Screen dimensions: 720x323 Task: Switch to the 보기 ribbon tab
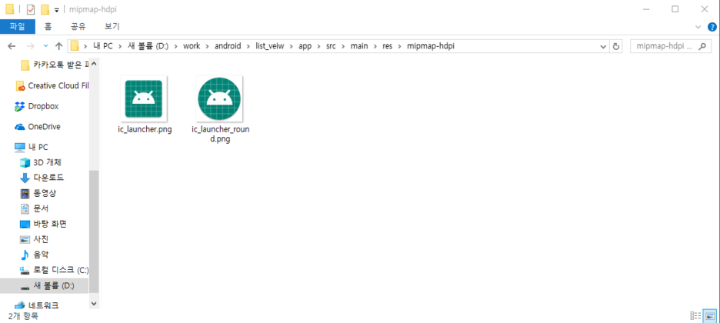tap(112, 27)
